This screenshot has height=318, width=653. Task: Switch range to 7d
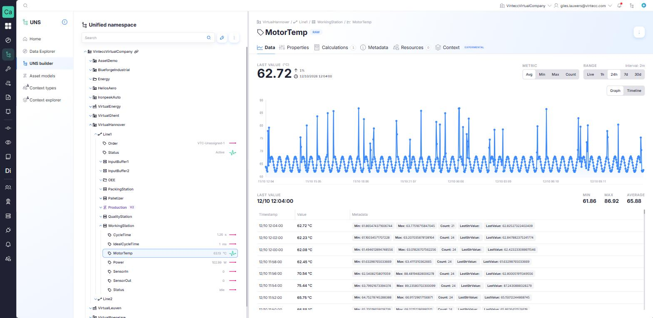point(626,74)
